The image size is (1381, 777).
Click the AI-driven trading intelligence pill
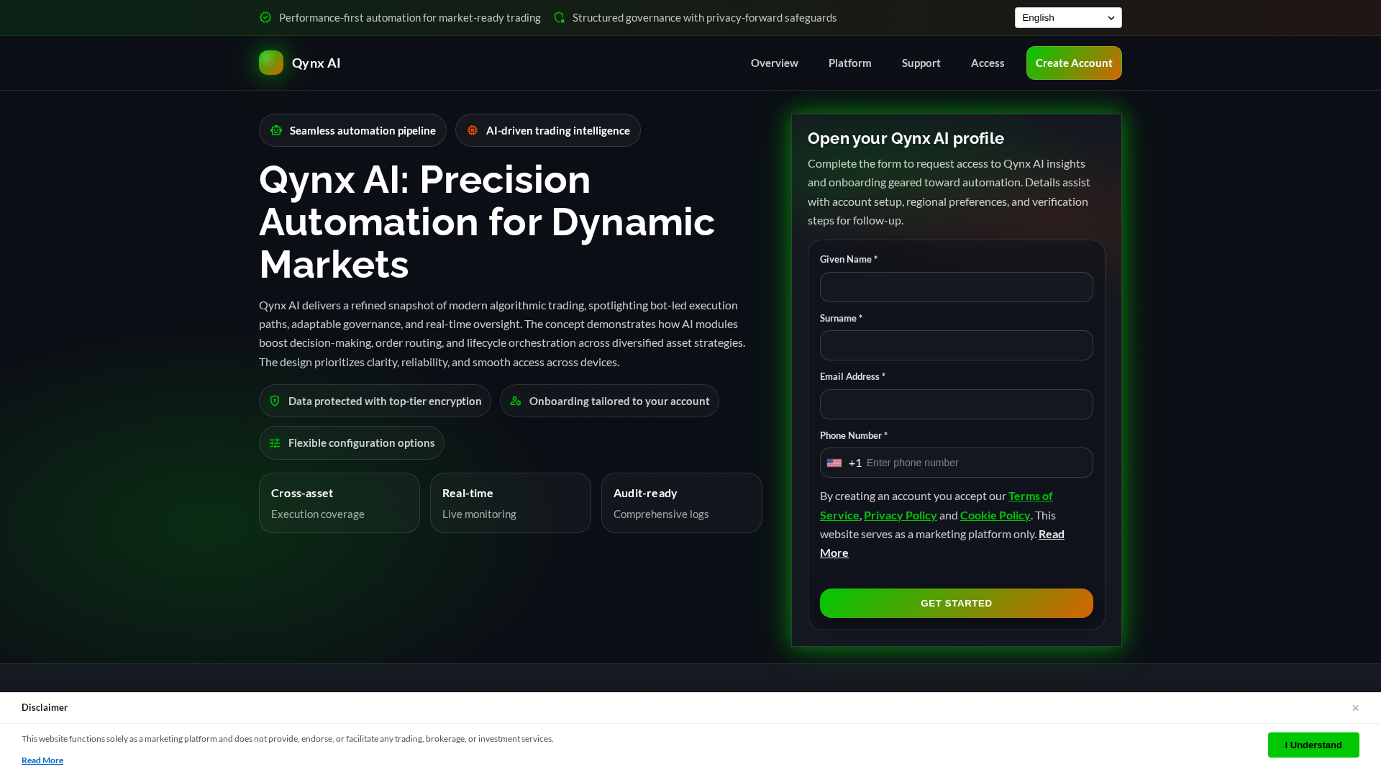(548, 130)
